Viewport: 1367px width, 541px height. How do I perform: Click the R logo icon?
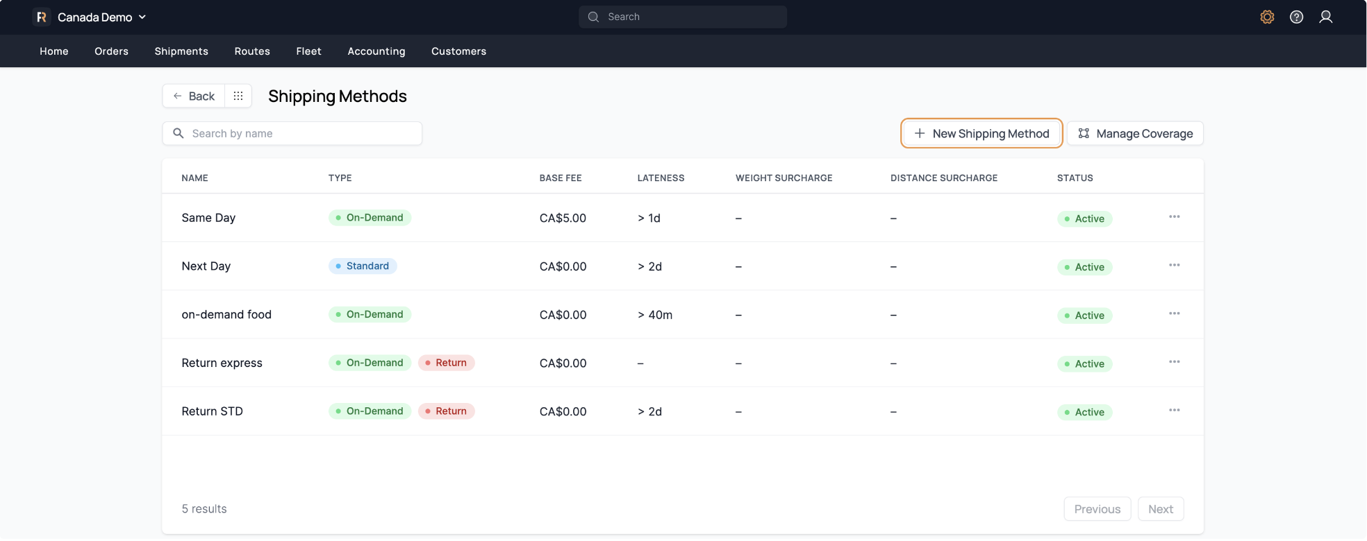point(42,17)
